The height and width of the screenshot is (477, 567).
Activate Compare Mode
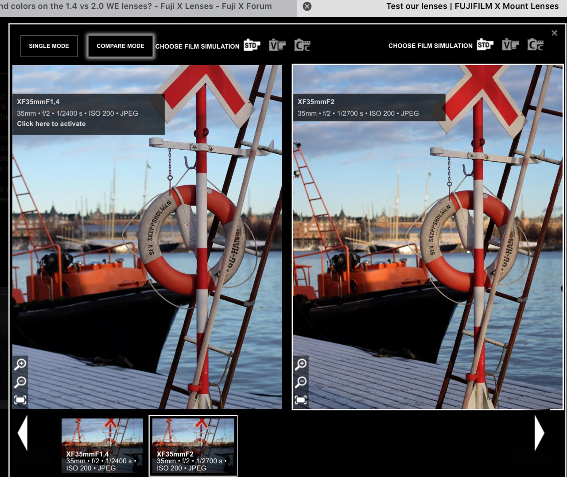click(x=120, y=46)
